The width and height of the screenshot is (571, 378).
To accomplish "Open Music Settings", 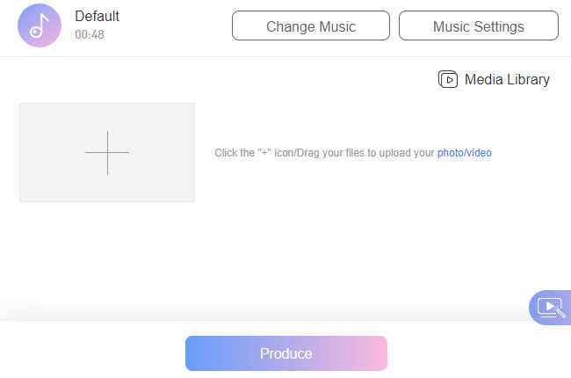I will pyautogui.click(x=478, y=26).
